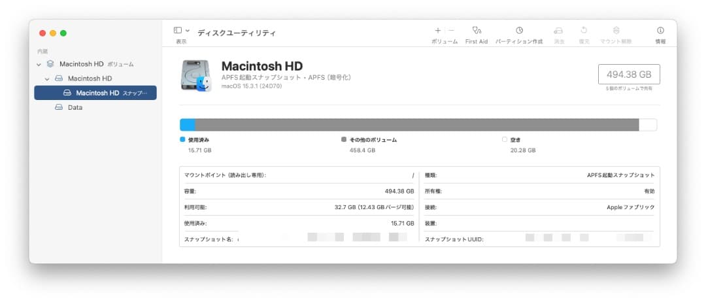Click the Unmount toolbar icon

616,30
